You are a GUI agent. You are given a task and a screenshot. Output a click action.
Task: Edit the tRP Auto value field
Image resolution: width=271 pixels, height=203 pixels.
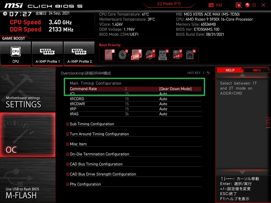click(163, 109)
